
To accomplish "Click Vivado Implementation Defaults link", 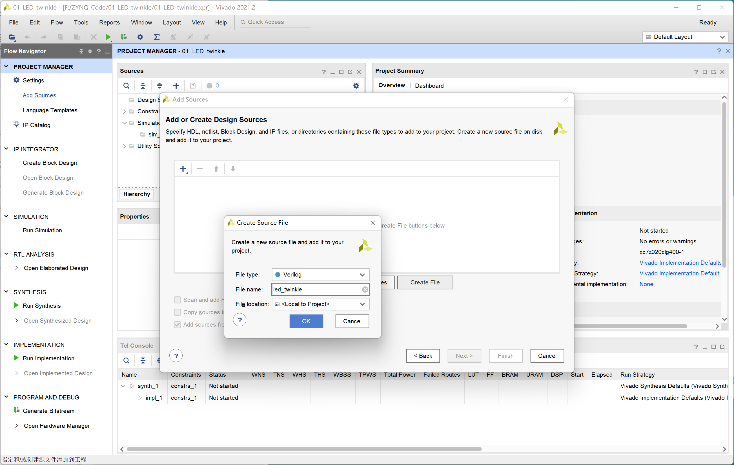I will [680, 263].
